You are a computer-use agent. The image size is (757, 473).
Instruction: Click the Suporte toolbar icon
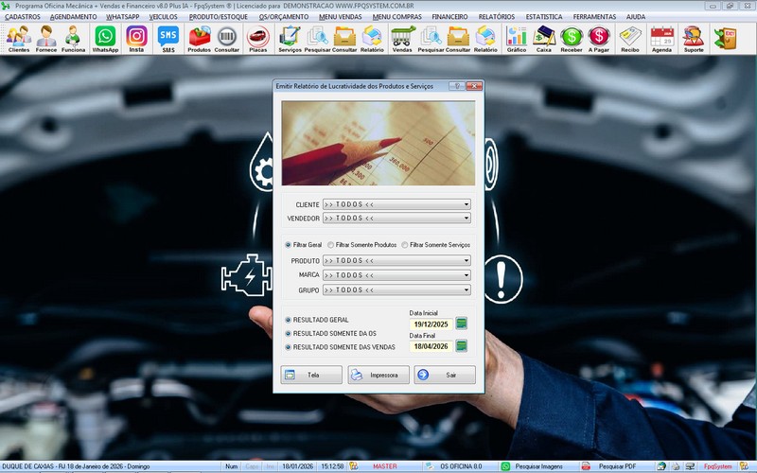tap(693, 38)
